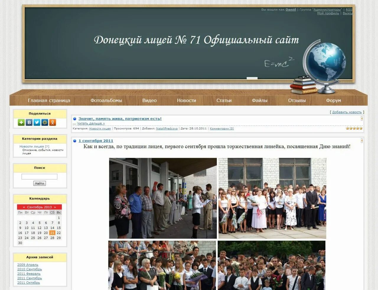Open the "2011 Октябрь" archive
This screenshot has height=290, width=378.
pos(28,282)
